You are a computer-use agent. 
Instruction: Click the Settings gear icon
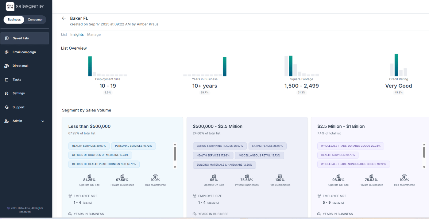coord(7,93)
